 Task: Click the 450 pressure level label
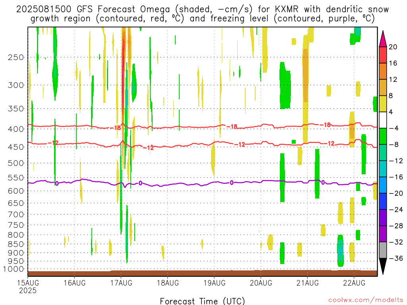coord(16,147)
